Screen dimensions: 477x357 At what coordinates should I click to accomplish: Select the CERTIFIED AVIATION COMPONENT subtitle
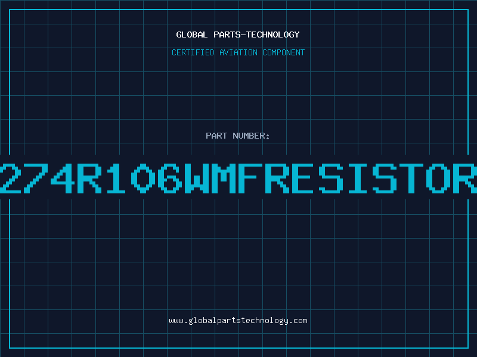[x=238, y=52]
